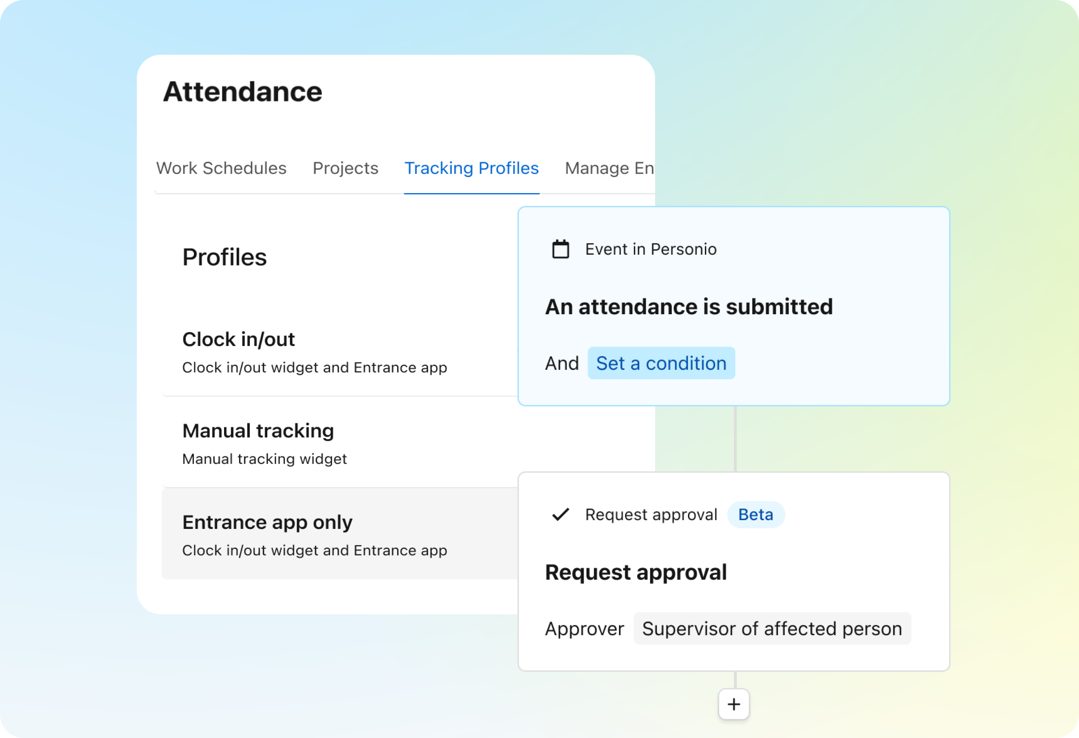Select the Tracking Profiles tab
This screenshot has height=738, width=1079.
(471, 168)
